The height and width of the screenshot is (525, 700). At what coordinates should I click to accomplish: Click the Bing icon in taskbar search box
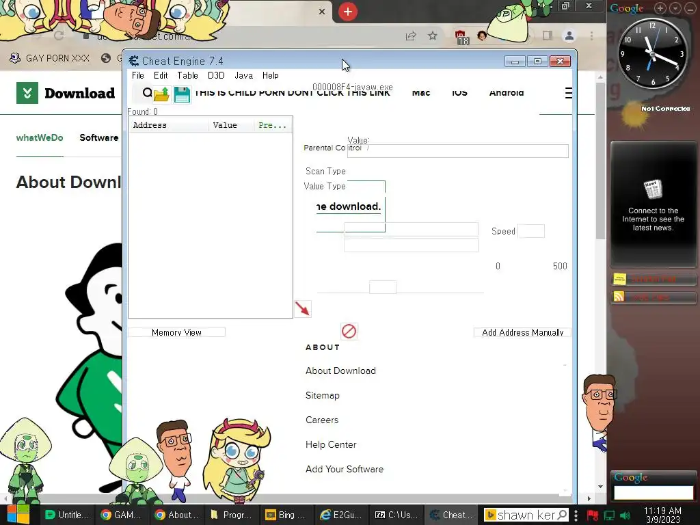coord(490,515)
